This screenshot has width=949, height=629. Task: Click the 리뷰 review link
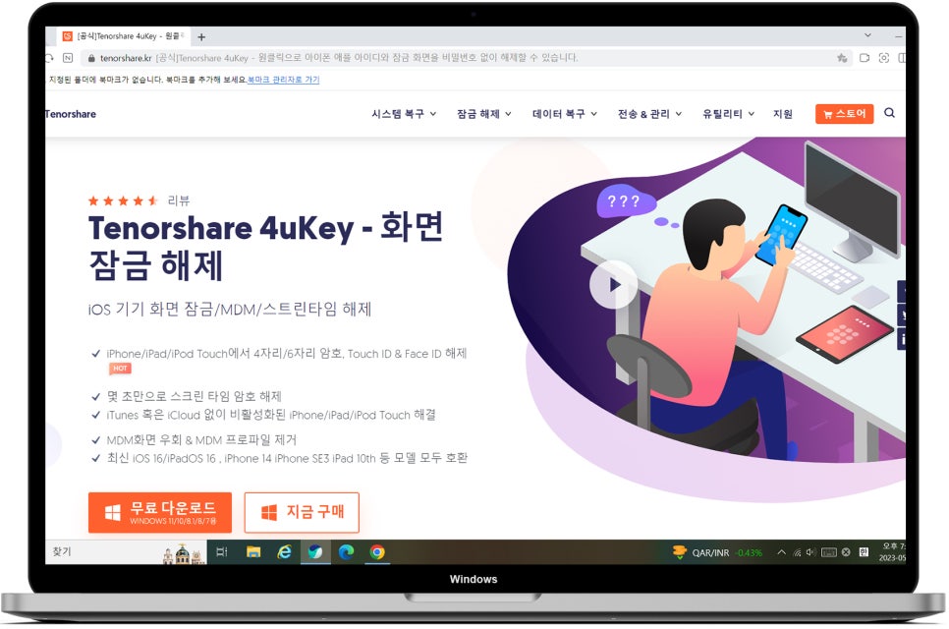point(179,200)
